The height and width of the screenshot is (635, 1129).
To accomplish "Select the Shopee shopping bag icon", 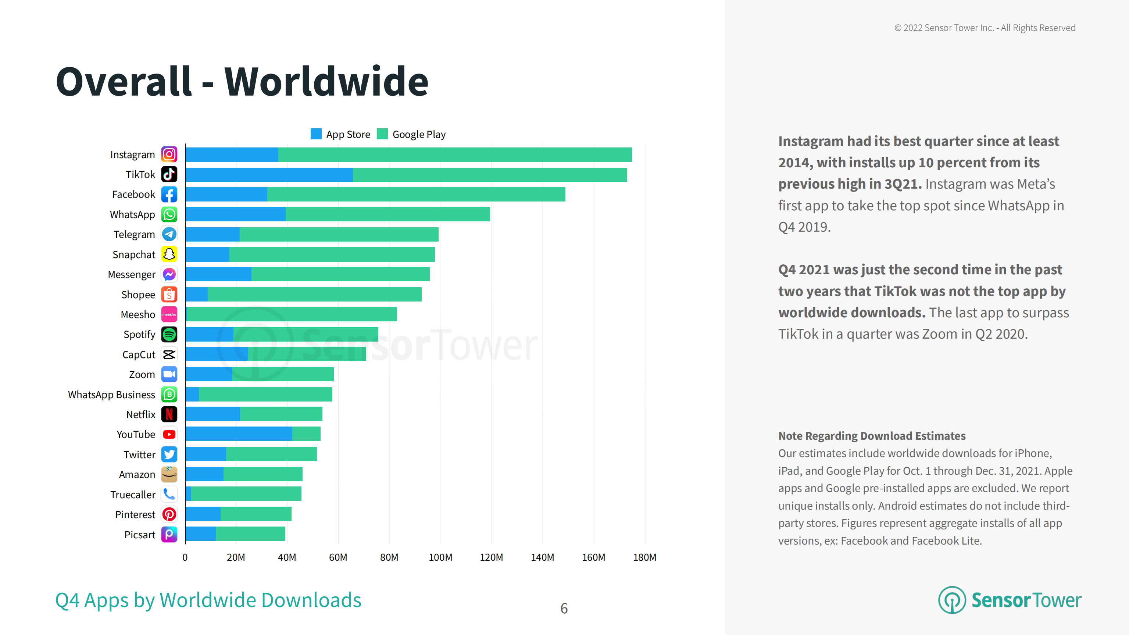I will click(x=169, y=295).
